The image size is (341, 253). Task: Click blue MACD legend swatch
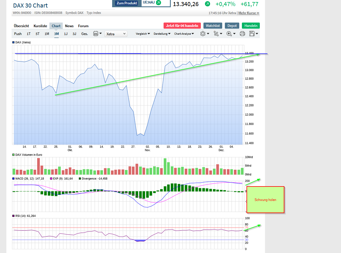pos(13,179)
